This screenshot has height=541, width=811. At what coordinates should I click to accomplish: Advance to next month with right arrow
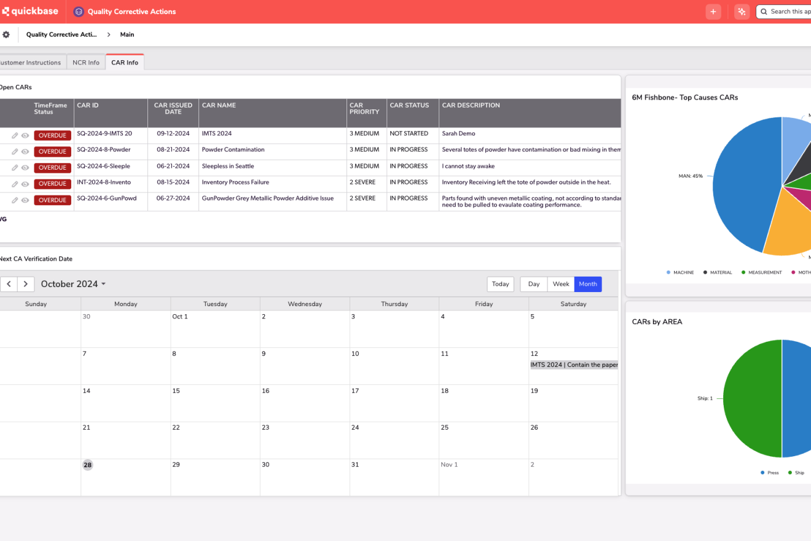pyautogui.click(x=26, y=284)
